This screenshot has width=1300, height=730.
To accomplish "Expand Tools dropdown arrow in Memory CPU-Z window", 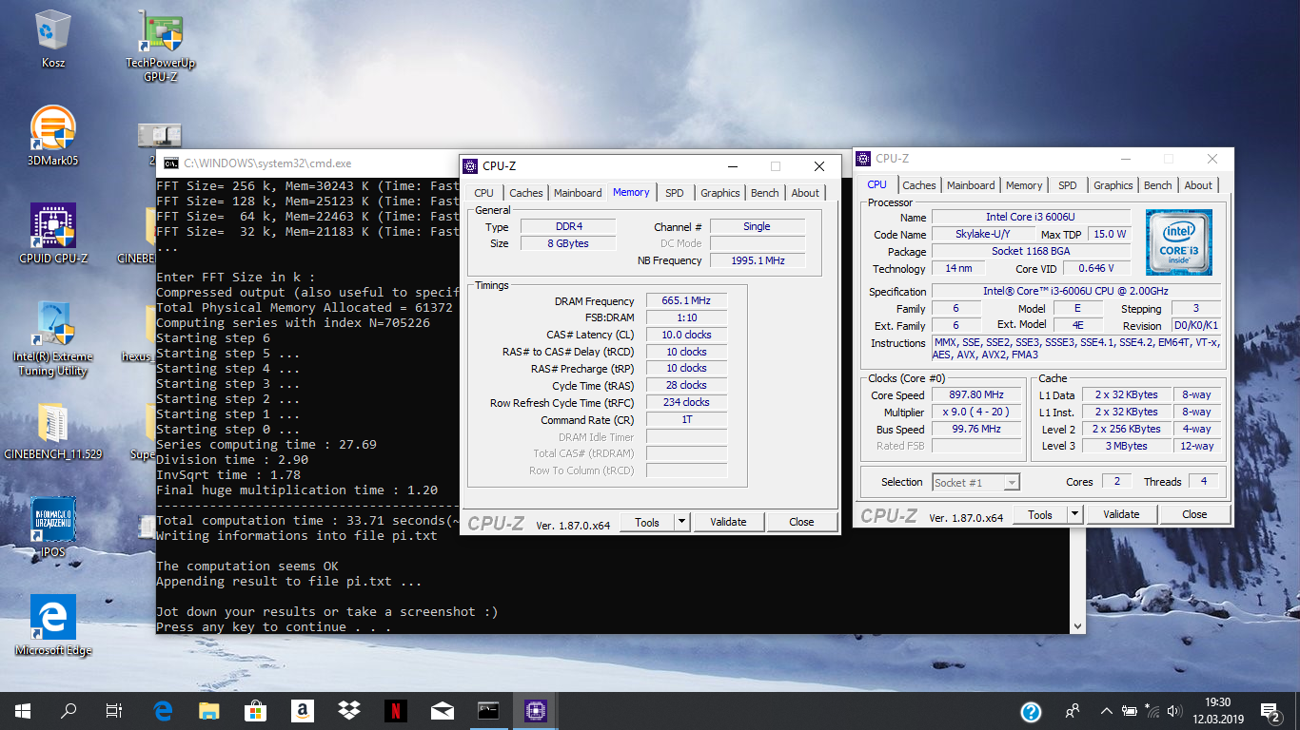I will coord(681,522).
